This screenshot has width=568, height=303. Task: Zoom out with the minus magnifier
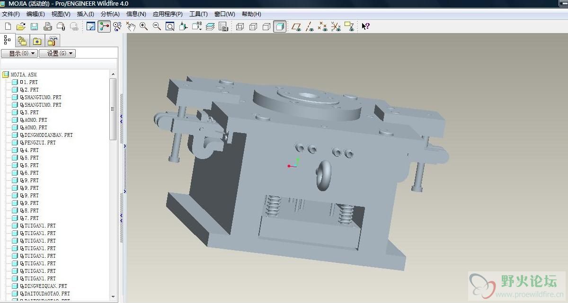point(157,26)
